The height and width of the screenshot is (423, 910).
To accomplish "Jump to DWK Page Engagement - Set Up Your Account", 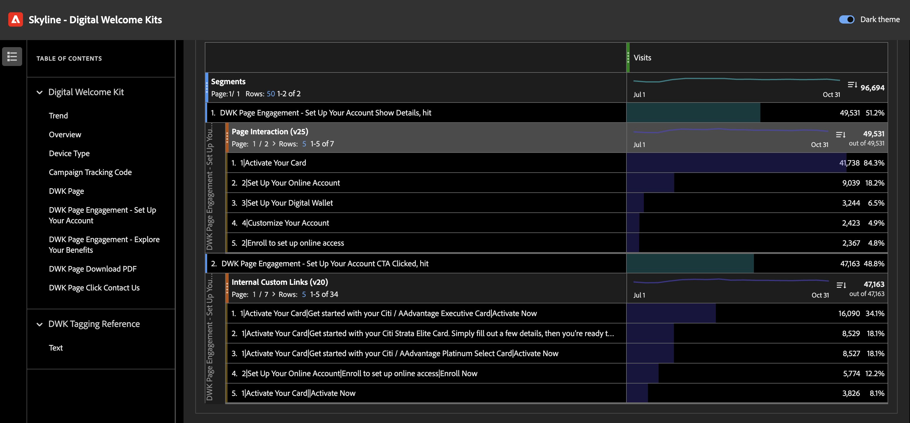I will pos(102,215).
